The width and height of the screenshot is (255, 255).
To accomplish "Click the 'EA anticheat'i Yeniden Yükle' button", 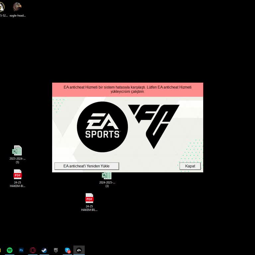I will coord(87,166).
